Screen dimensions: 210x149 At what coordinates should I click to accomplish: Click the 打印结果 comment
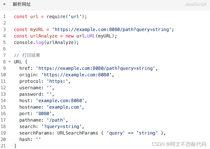tap(27, 55)
